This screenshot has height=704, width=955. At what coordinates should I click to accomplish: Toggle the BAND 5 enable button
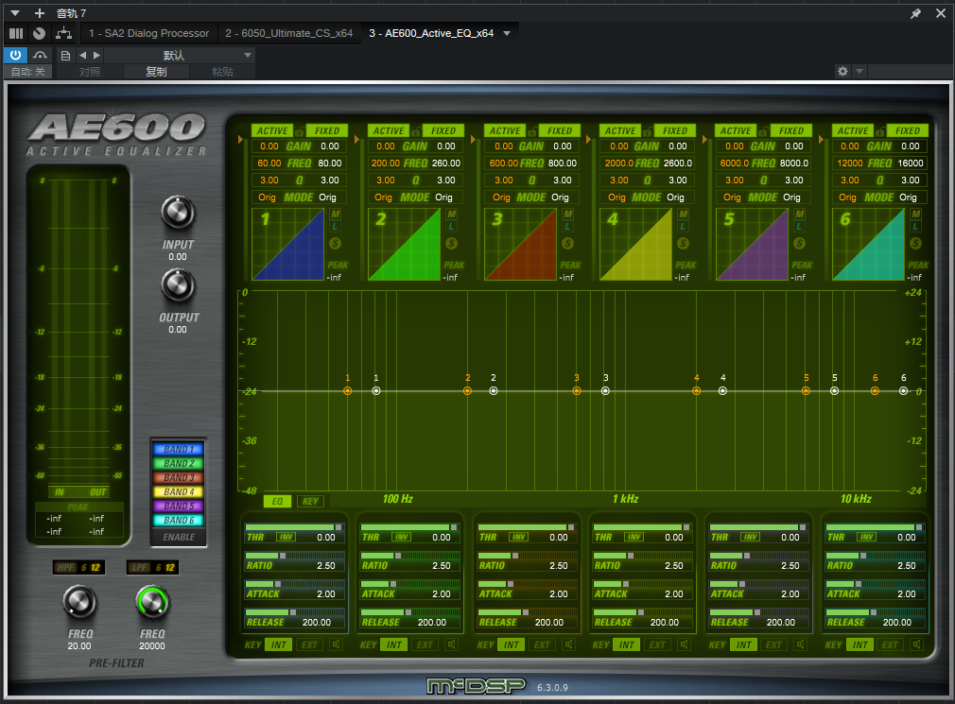pyautogui.click(x=179, y=506)
